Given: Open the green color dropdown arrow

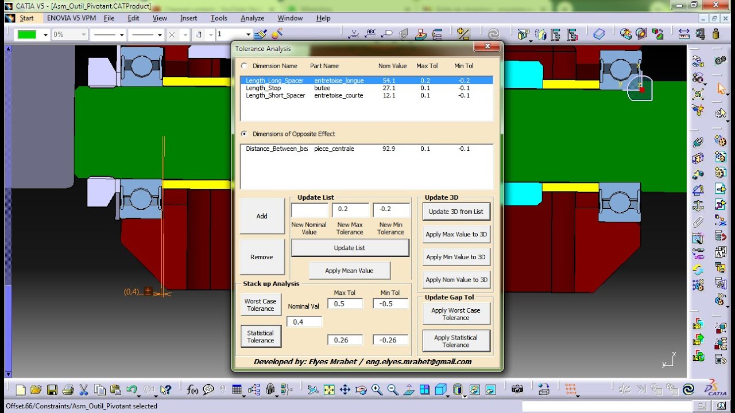Looking at the screenshot, I should tap(45, 34).
